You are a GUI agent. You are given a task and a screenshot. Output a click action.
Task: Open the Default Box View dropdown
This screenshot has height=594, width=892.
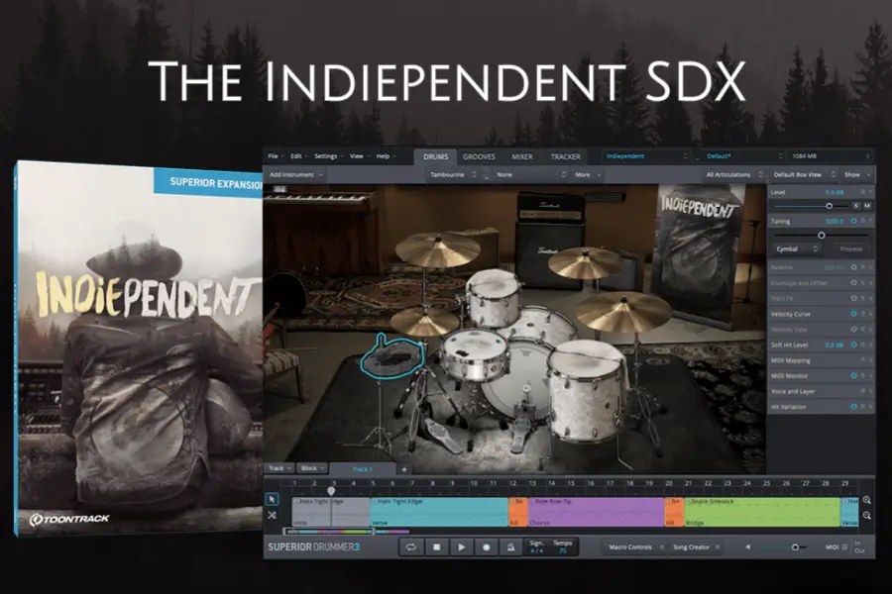[x=804, y=174]
